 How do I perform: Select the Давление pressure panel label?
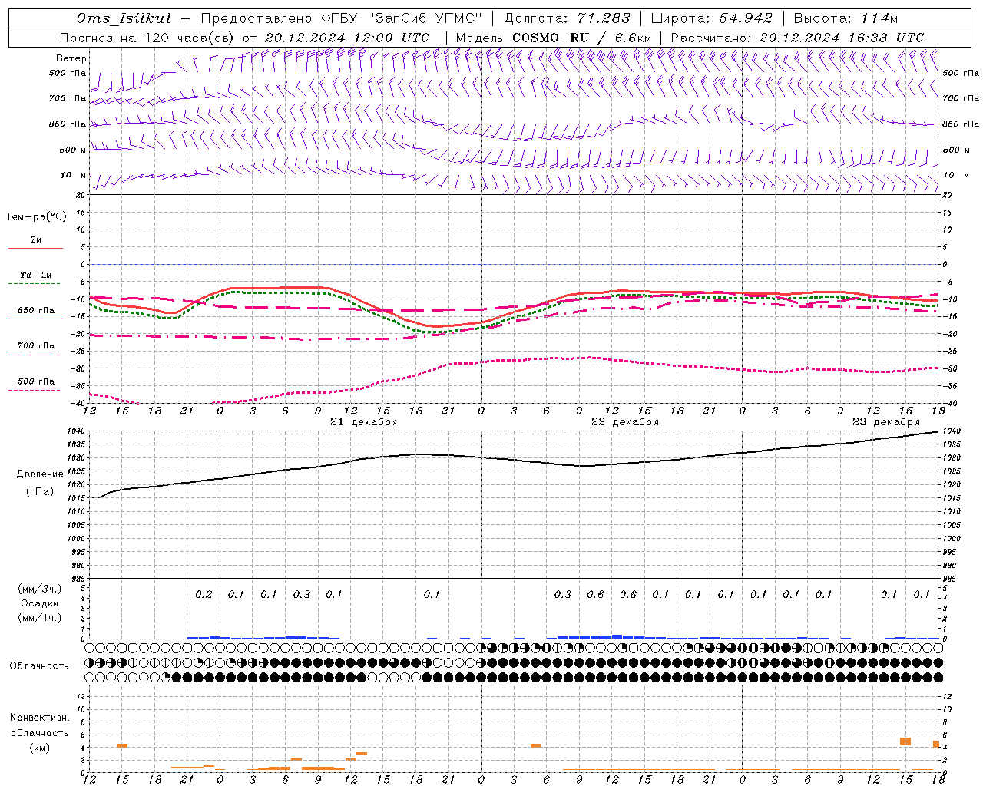click(x=40, y=474)
